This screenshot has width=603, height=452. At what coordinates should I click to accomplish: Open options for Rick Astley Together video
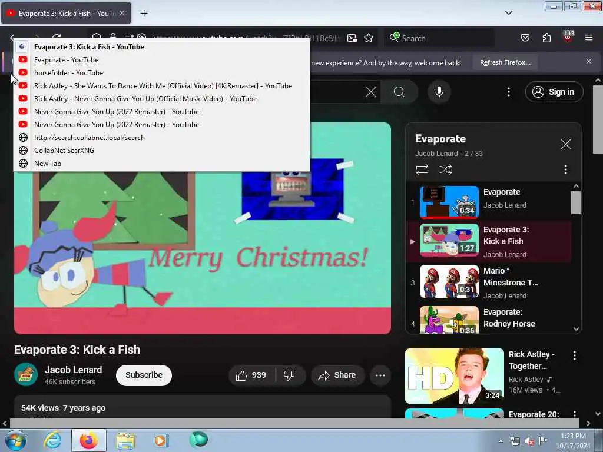click(575, 355)
